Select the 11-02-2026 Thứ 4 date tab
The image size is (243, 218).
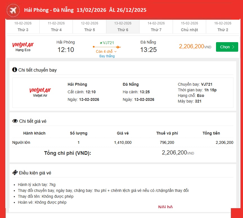click(56, 27)
